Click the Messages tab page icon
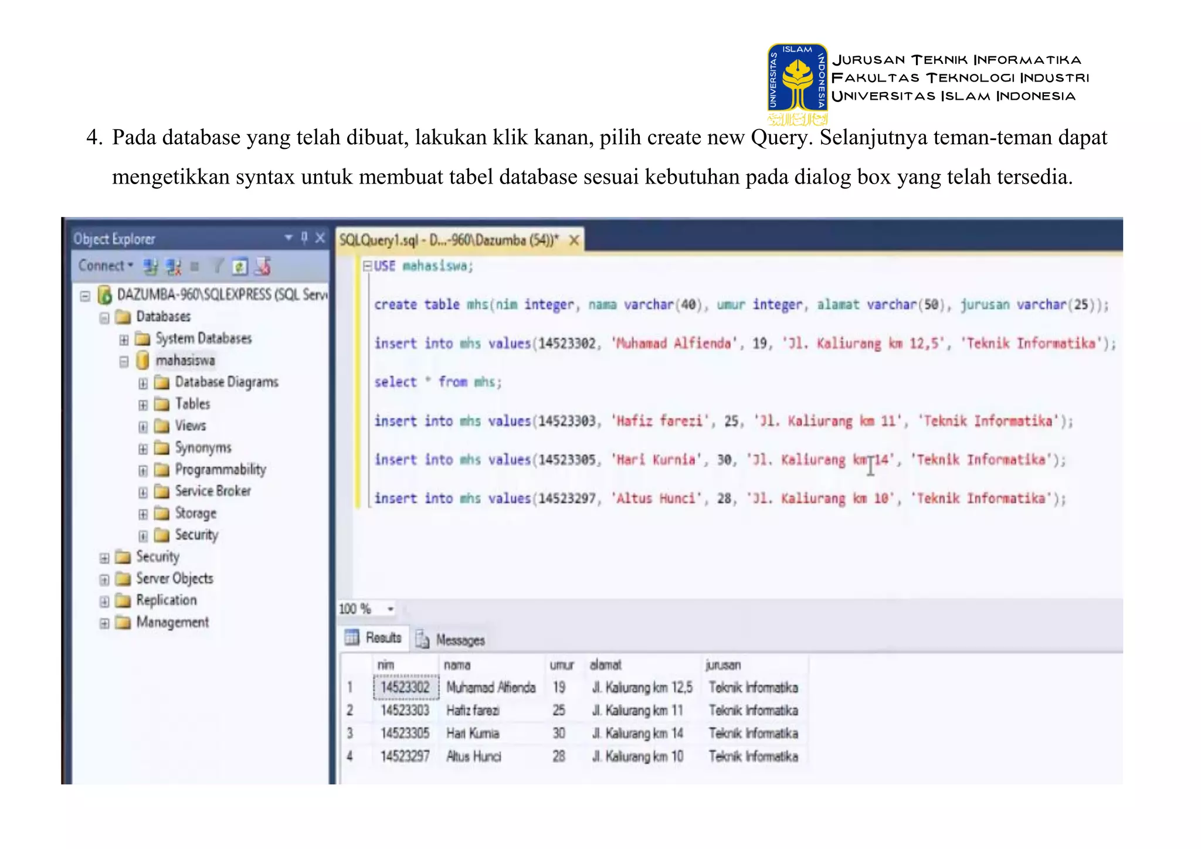The width and height of the screenshot is (1201, 849). [x=422, y=640]
